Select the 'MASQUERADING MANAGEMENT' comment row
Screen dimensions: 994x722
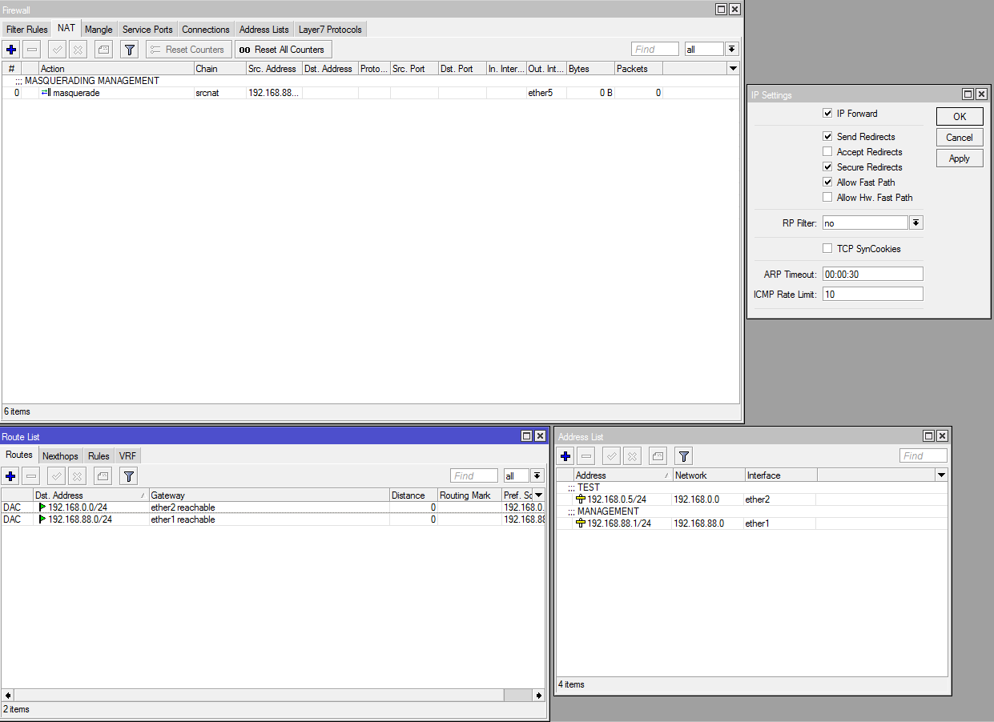371,81
